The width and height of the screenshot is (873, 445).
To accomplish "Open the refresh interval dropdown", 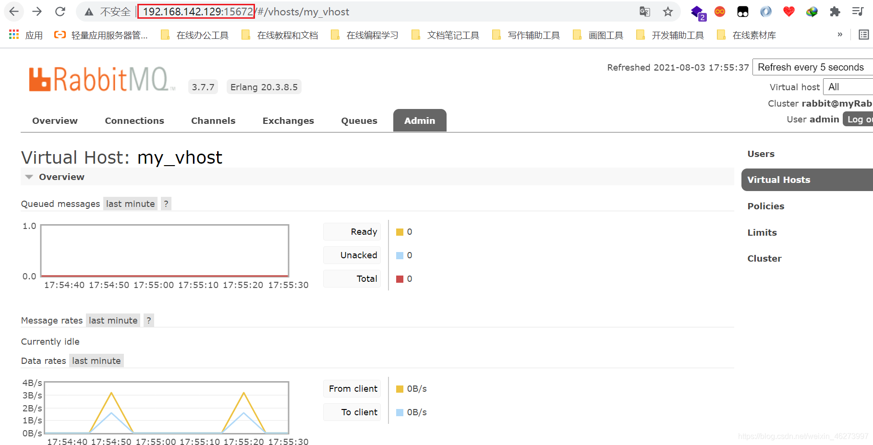I will click(x=812, y=67).
